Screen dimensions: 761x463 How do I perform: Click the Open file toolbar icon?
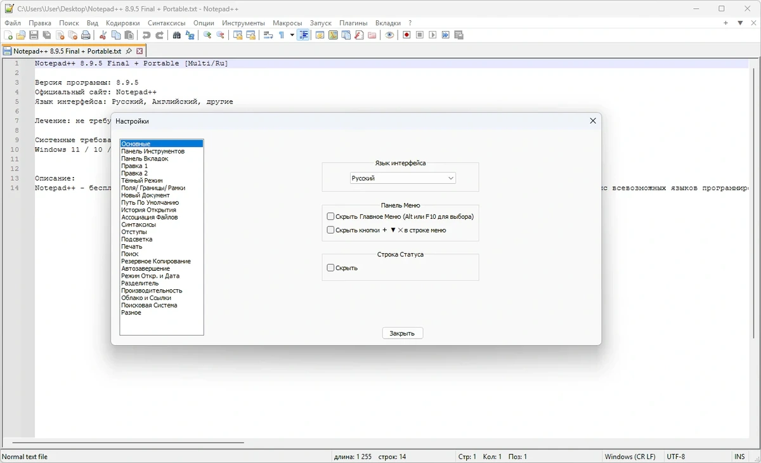coord(21,36)
